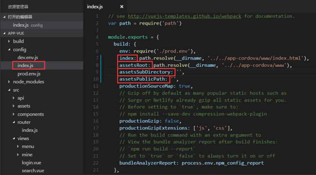Open index.js config in open editors

(x=42, y=25)
